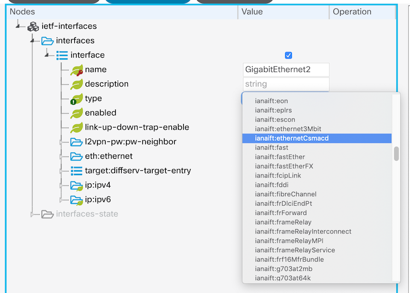This screenshot has height=293, width=410.
Task: Select the enabled tree row label
Action: pos(101,113)
